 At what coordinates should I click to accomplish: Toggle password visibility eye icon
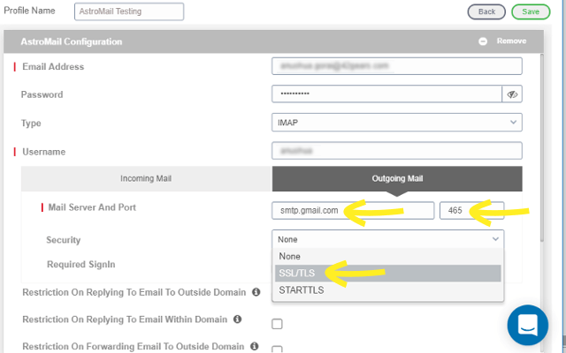pyautogui.click(x=512, y=94)
